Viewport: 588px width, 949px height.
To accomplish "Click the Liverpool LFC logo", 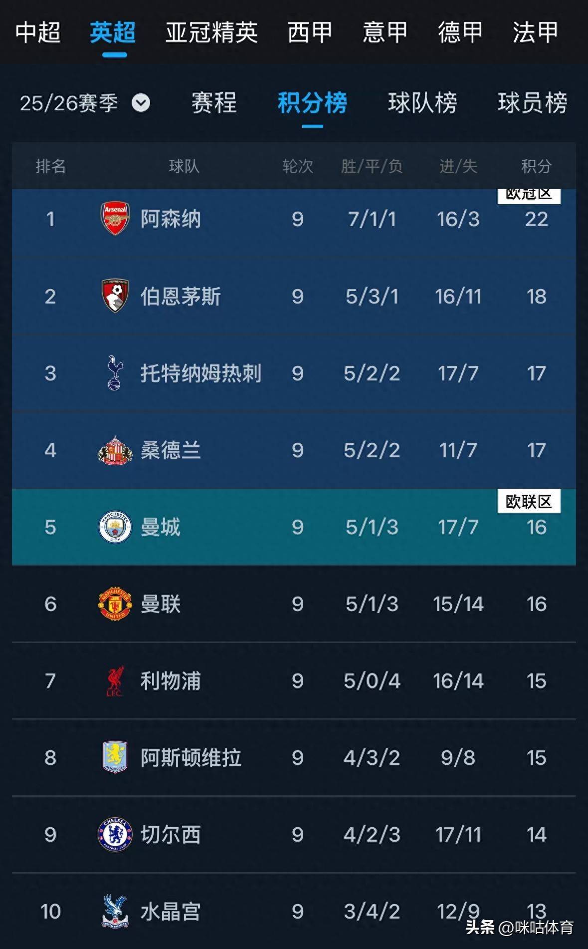I will pyautogui.click(x=115, y=681).
